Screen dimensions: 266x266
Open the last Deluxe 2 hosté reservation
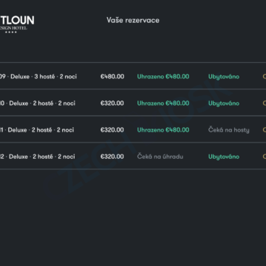click(133, 156)
